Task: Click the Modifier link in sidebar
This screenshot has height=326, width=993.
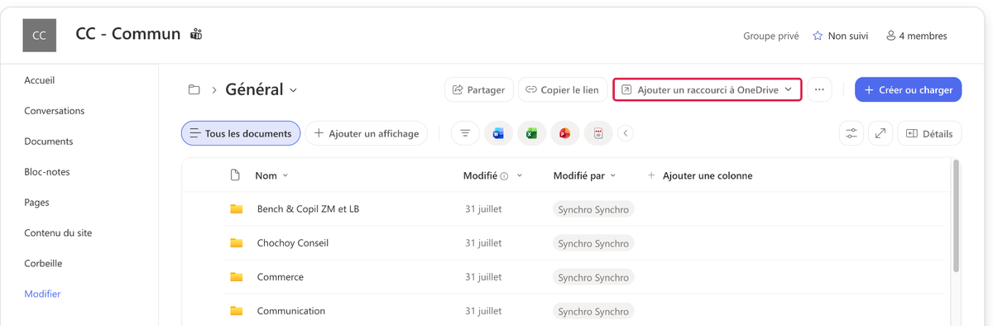Action: click(42, 295)
